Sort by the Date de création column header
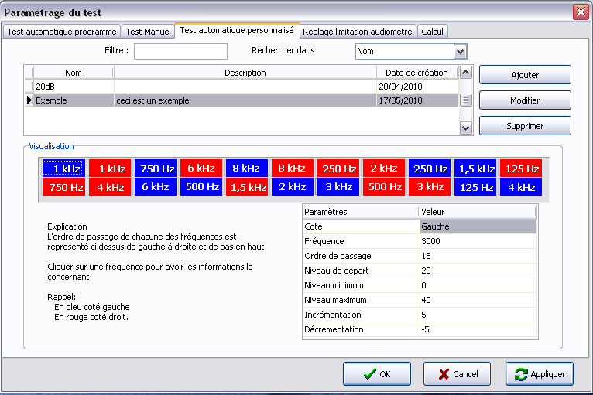This screenshot has height=395, width=593. coord(416,73)
